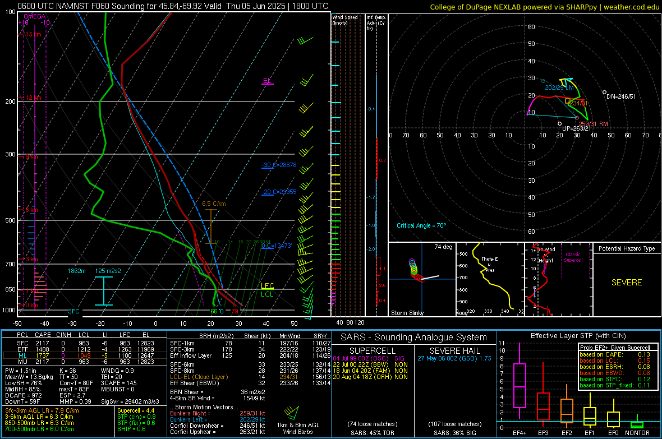Click the Classic Supercell label

point(573,257)
